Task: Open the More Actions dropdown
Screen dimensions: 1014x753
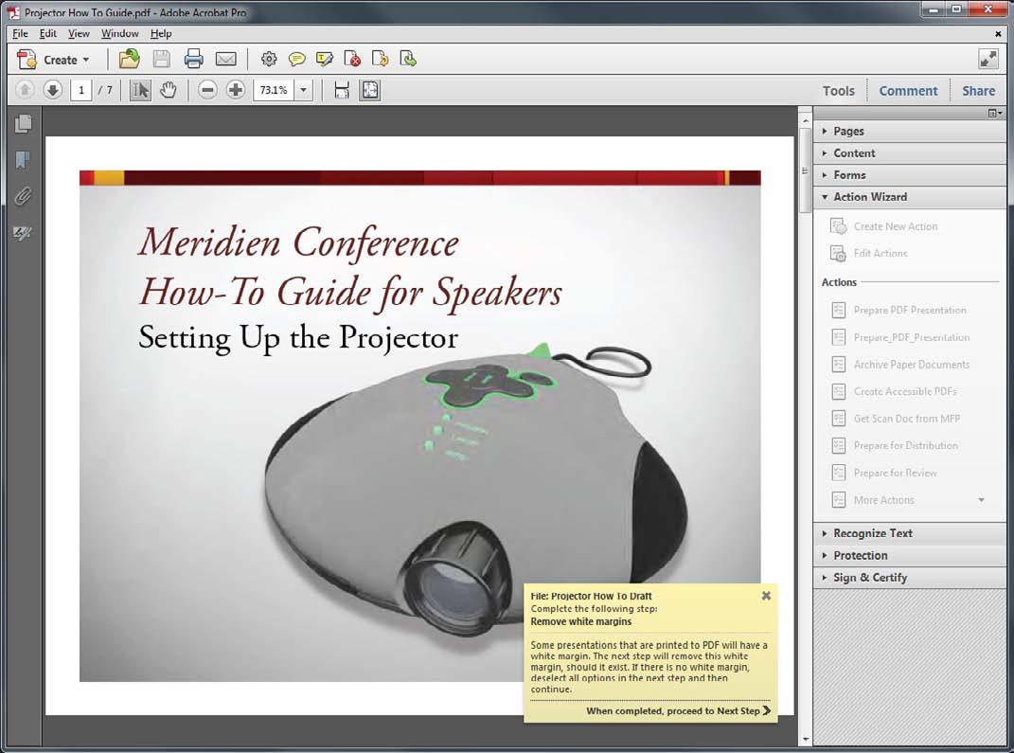Action: point(981,500)
